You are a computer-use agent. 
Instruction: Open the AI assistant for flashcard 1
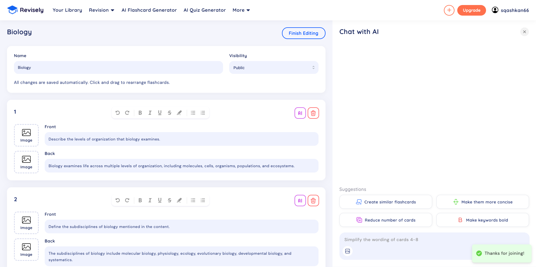pos(300,113)
